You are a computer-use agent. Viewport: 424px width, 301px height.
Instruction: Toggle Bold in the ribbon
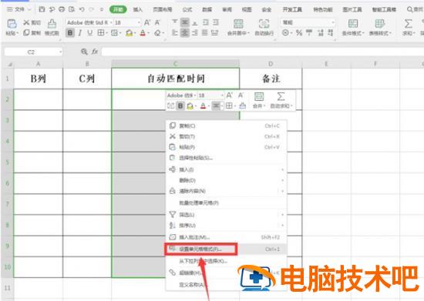tap(70, 33)
